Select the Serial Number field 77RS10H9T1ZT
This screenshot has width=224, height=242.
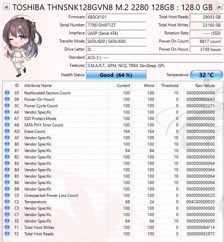pyautogui.click(x=116, y=25)
